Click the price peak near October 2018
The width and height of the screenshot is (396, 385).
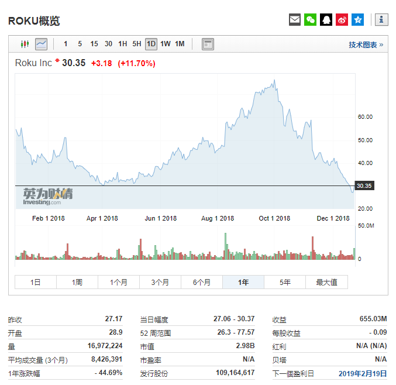click(274, 81)
